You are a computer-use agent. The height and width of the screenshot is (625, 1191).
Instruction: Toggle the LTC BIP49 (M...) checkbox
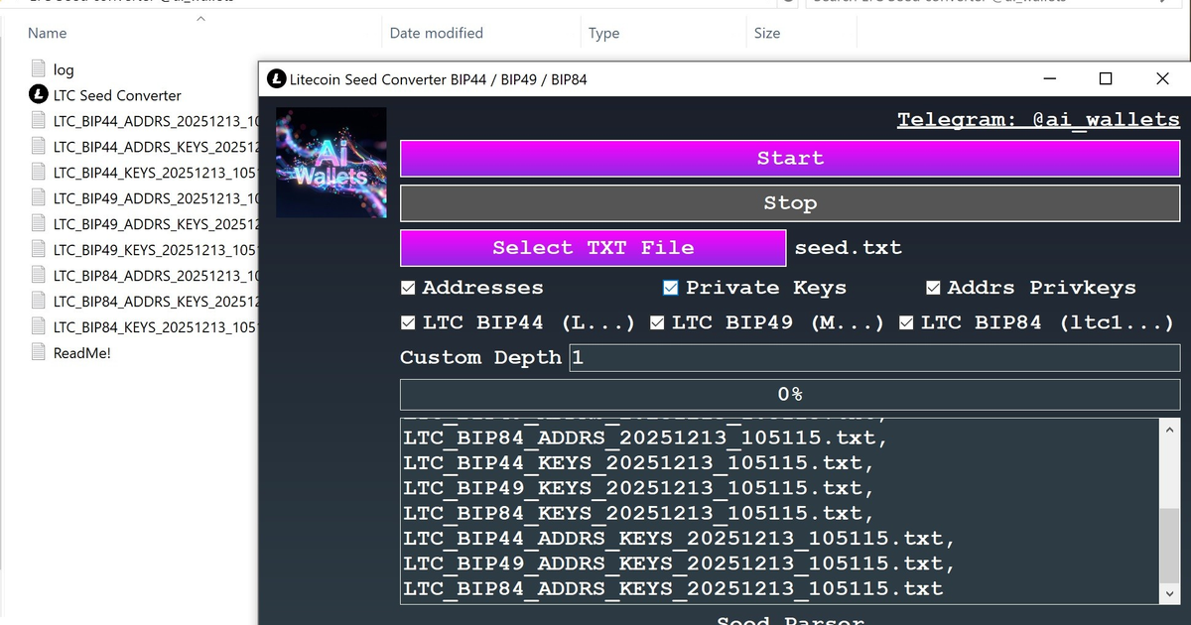657,322
